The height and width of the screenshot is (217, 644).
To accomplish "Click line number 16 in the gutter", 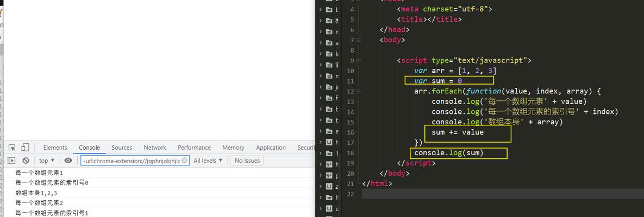I will [350, 132].
